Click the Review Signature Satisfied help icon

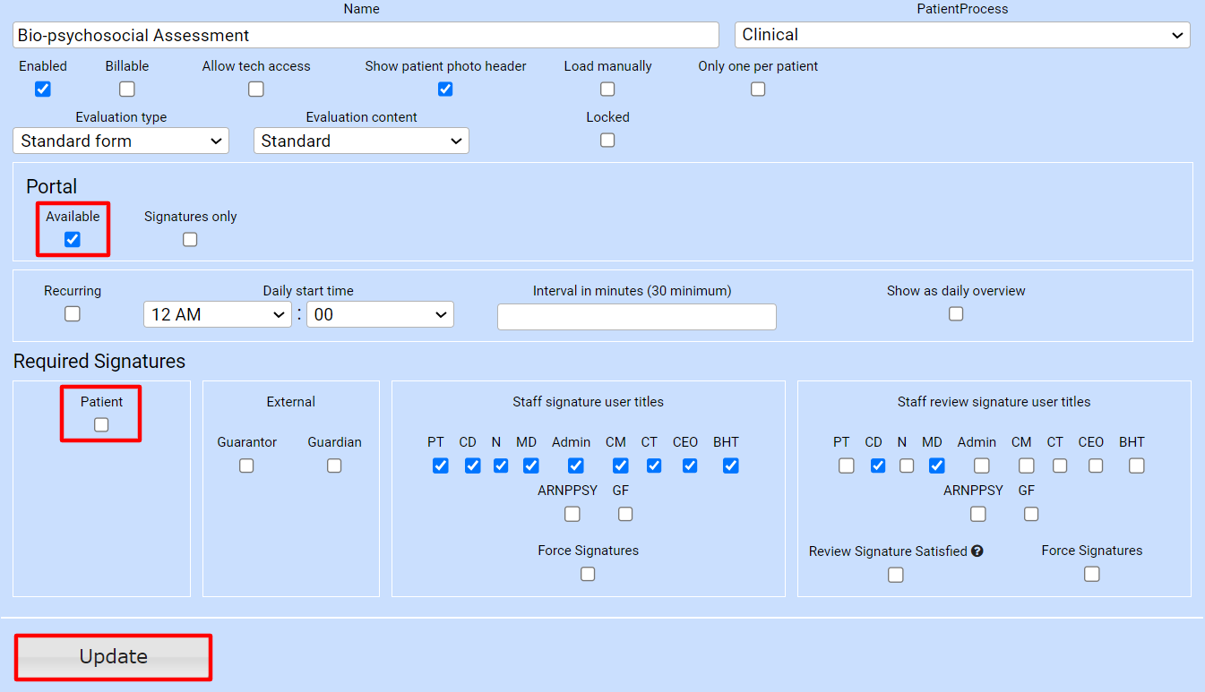pos(977,551)
